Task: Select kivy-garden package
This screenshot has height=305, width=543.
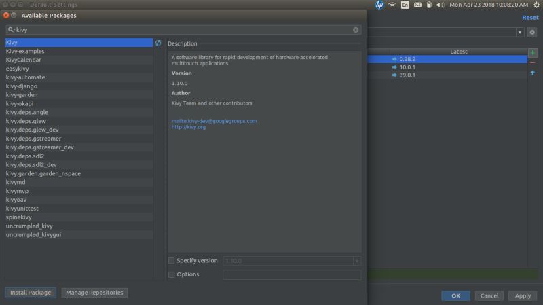Action: [x=79, y=94]
